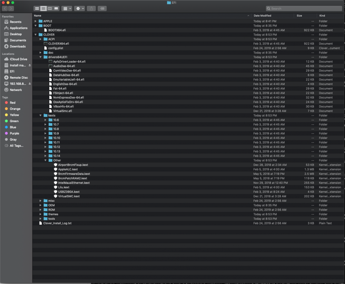Go forward with the forward arrow
345x284 pixels.
click(11, 9)
